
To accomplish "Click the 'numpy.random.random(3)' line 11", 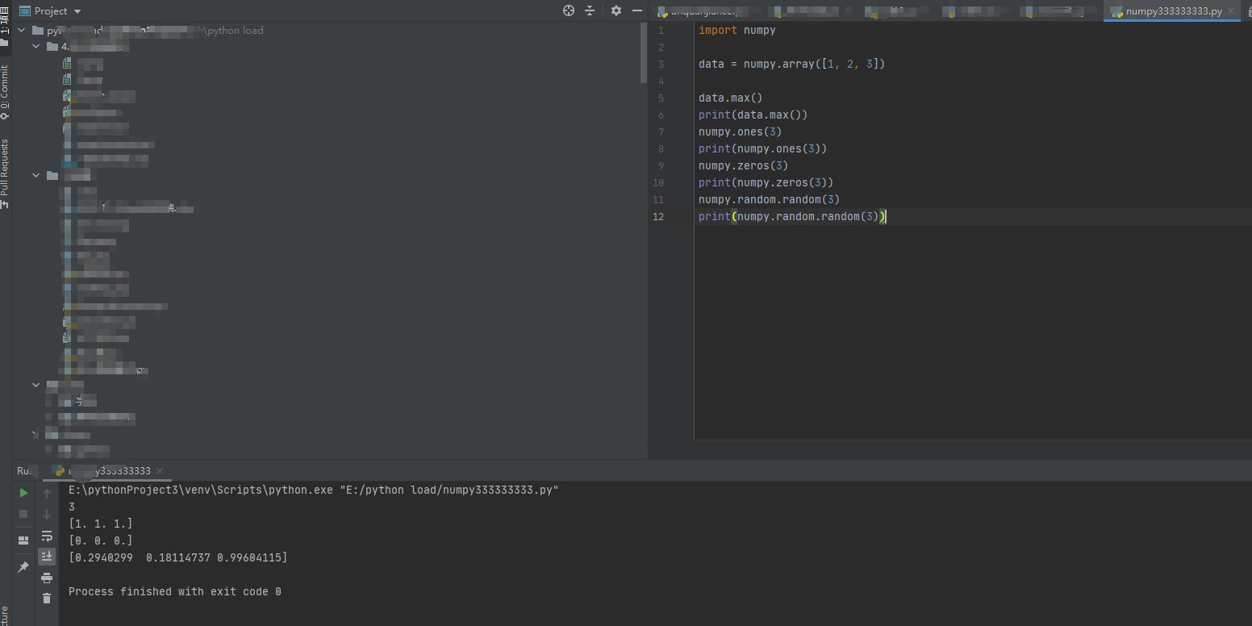I will click(x=769, y=199).
